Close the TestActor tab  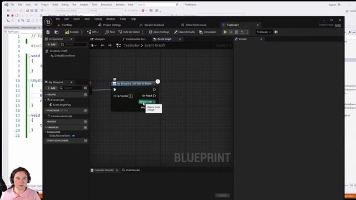(x=258, y=25)
